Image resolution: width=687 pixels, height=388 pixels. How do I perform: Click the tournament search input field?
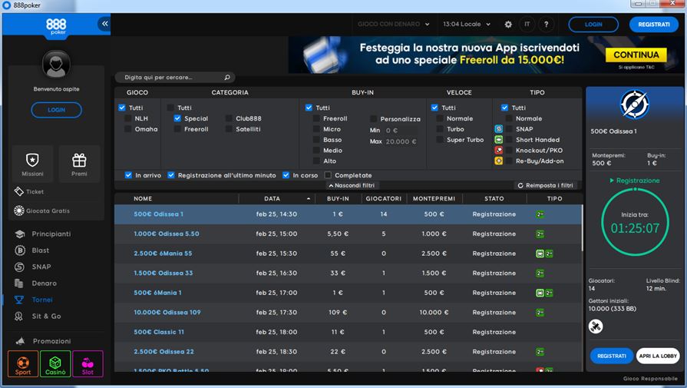coord(175,78)
